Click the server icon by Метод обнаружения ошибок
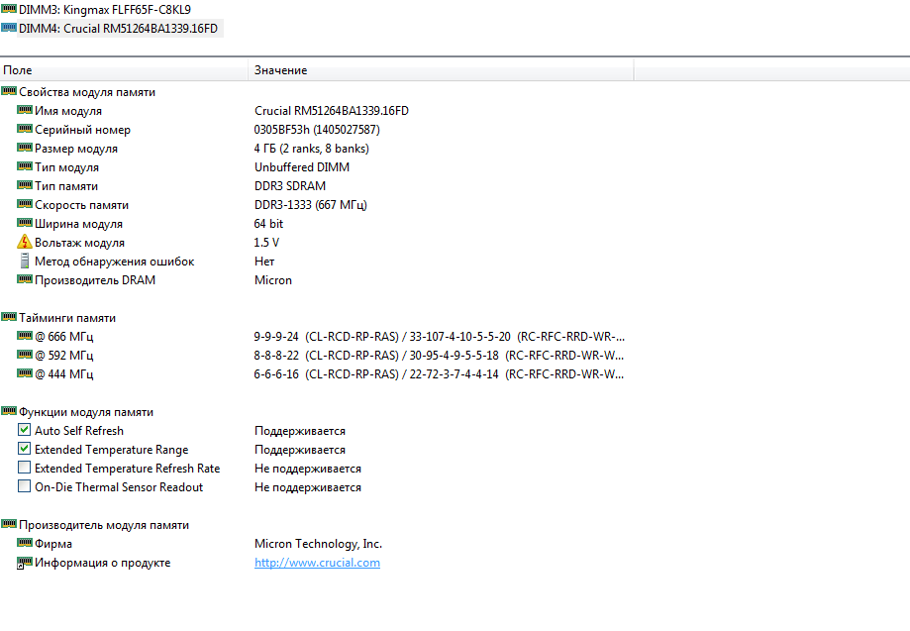This screenshot has width=910, height=631. coord(25,261)
